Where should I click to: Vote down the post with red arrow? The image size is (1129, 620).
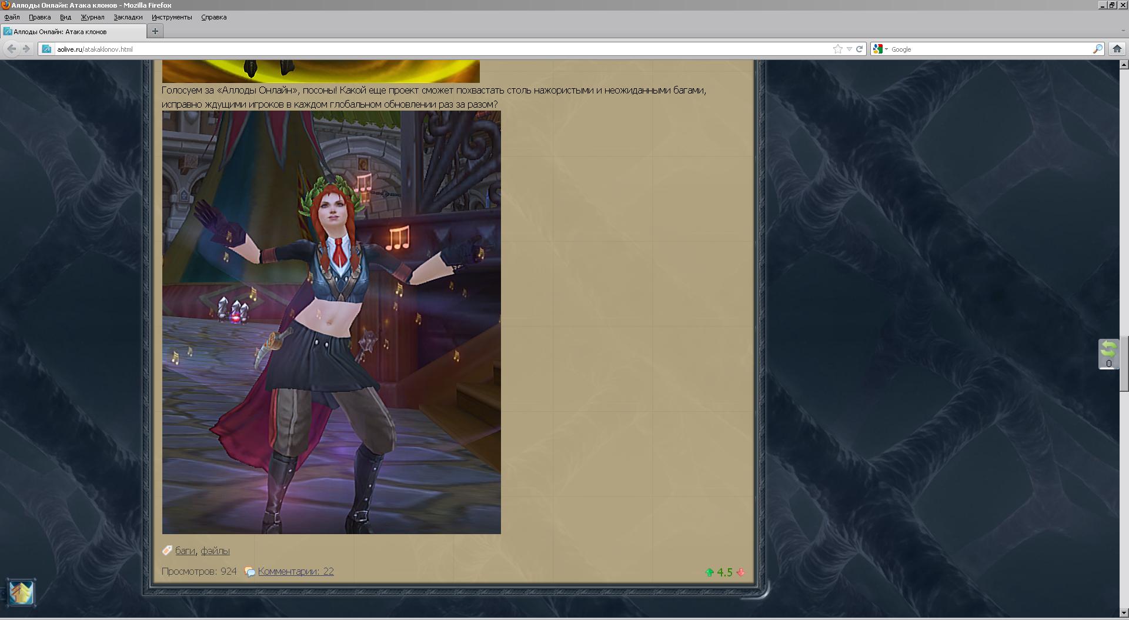click(740, 572)
